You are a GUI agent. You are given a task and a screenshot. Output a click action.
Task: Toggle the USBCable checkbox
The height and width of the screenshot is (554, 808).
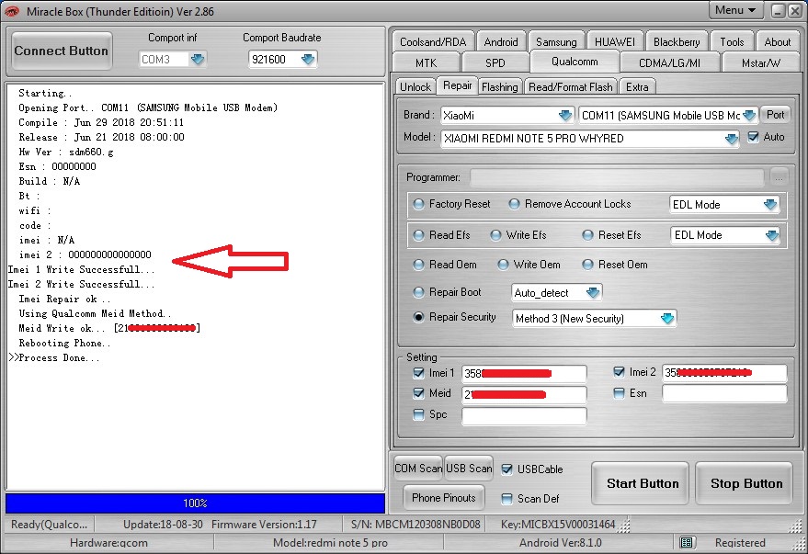coord(507,469)
